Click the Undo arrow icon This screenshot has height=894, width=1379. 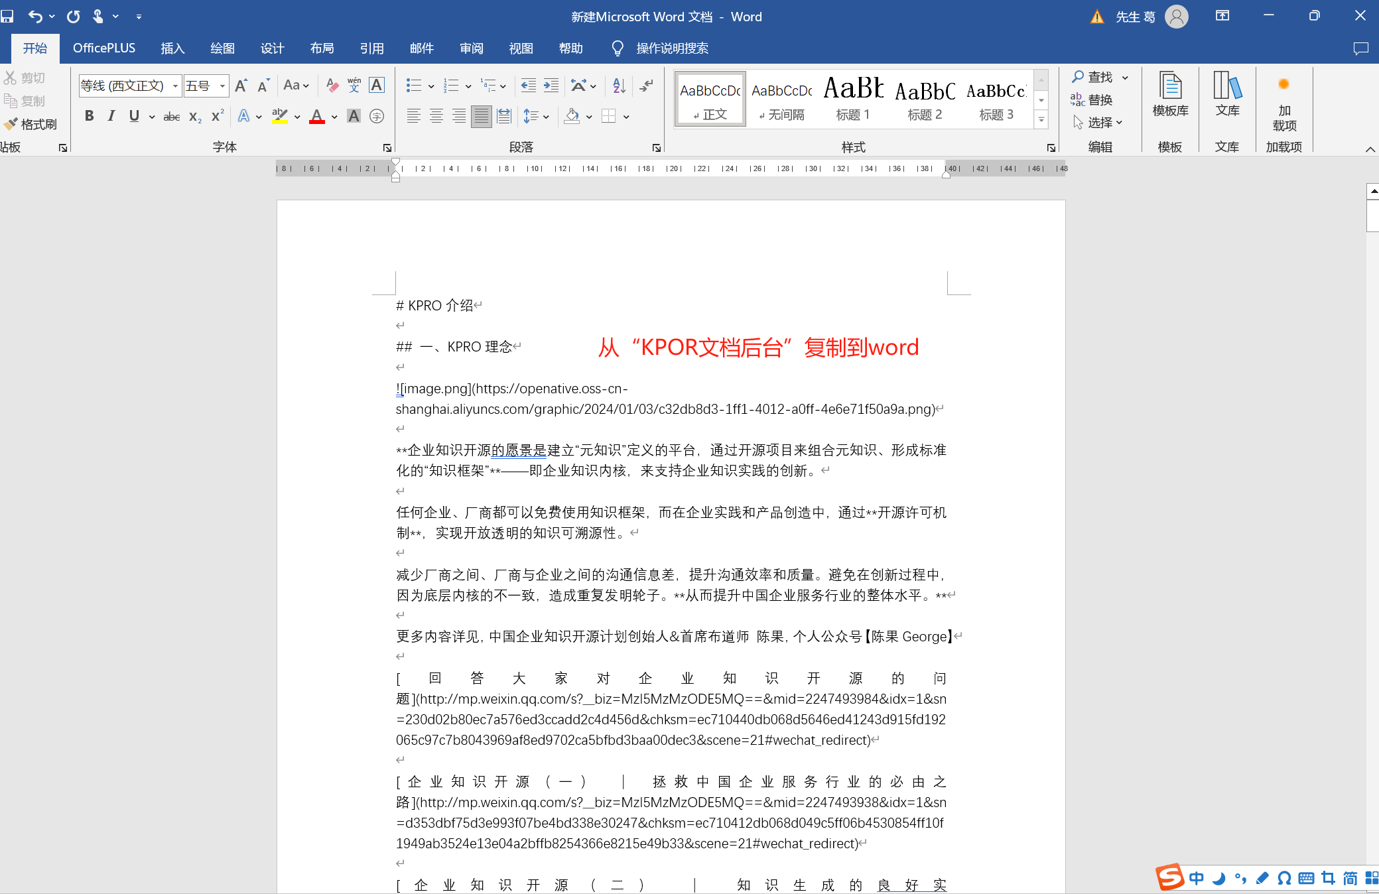click(35, 17)
